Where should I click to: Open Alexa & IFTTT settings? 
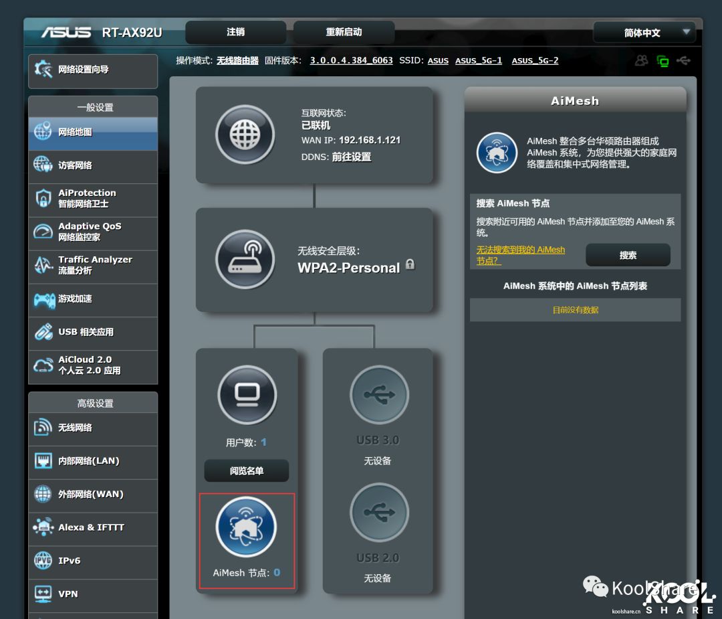pyautogui.click(x=93, y=528)
